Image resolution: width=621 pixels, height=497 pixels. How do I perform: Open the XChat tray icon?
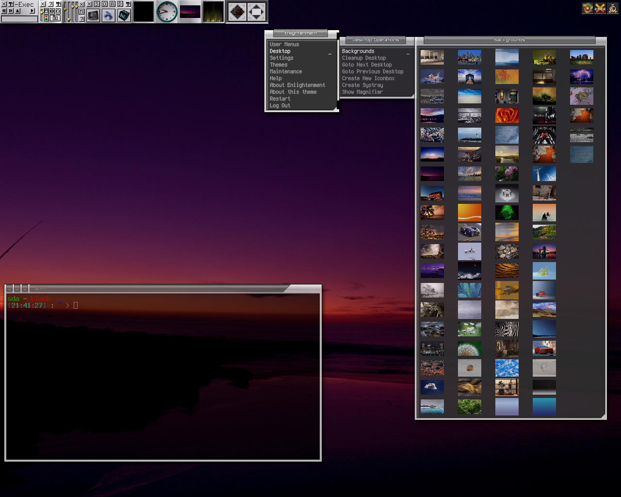point(600,8)
